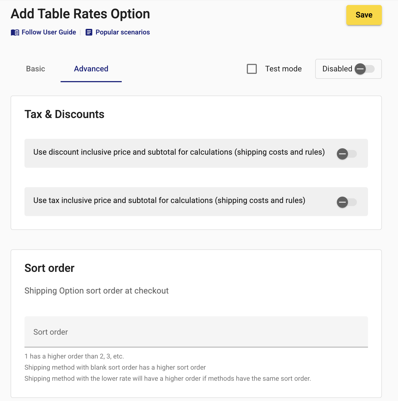The width and height of the screenshot is (398, 401).
Task: Tick the Test mode checkbox
Action: (x=252, y=69)
